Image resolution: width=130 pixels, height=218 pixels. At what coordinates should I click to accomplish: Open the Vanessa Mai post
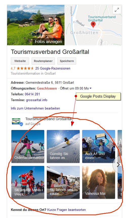coord(99,182)
